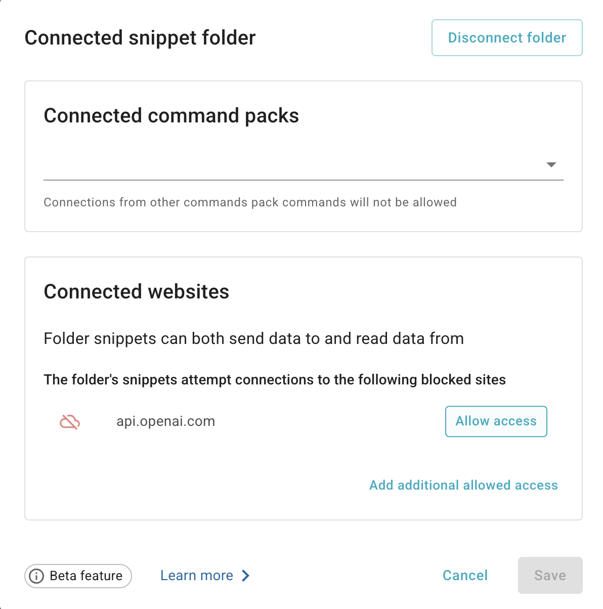603x609 pixels.
Task: Click the Connected websites heading
Action: [137, 292]
